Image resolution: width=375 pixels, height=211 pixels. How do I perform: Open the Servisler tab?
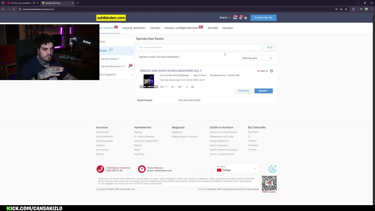tap(213, 28)
